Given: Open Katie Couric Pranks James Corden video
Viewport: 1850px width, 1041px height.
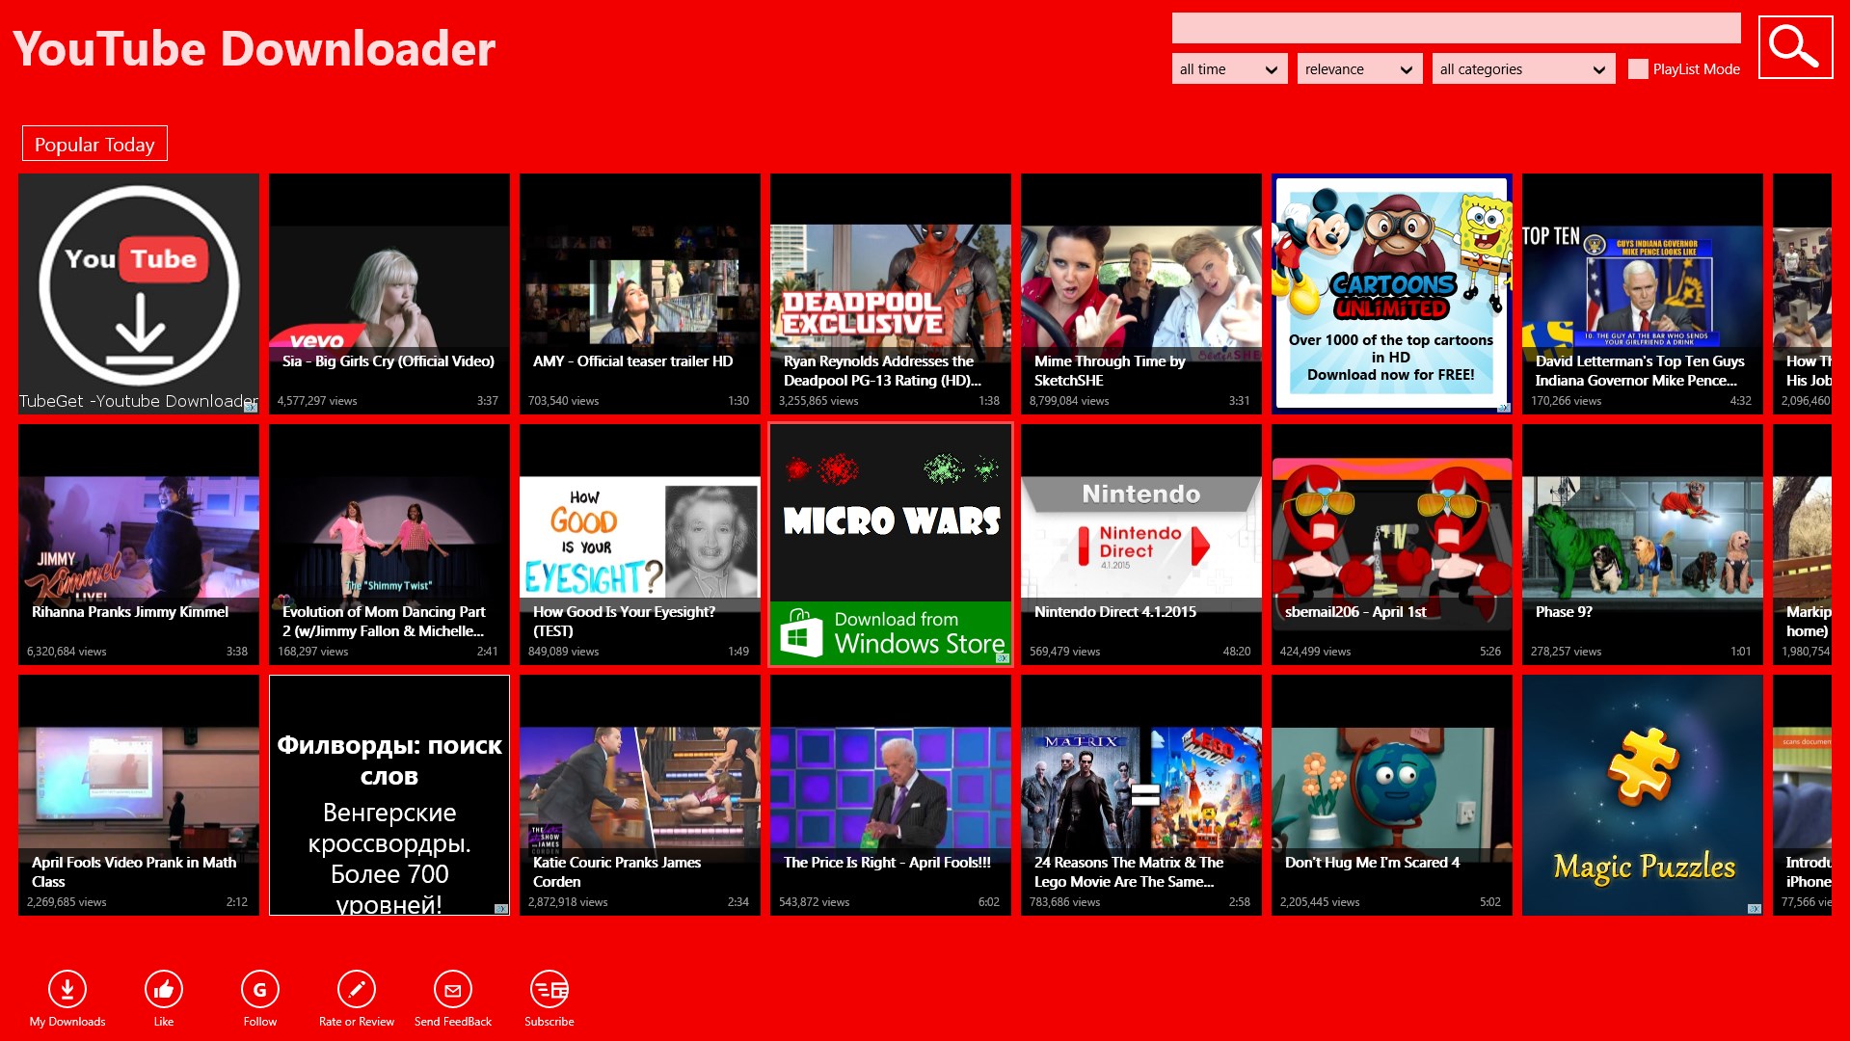Looking at the screenshot, I should [x=640, y=795].
